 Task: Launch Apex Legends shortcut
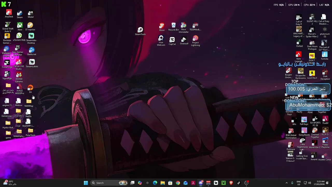click(x=299, y=57)
